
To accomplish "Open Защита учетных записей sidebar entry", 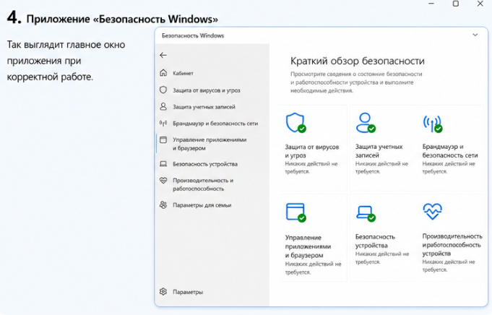I will click(204, 107).
